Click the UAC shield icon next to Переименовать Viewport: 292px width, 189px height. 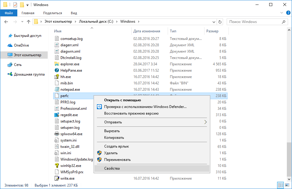pyautogui.click(x=99, y=160)
